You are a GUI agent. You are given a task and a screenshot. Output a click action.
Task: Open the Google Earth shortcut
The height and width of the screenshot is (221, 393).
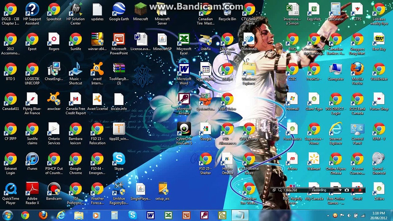[119, 12]
